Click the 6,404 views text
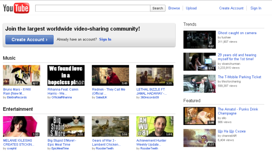The width and height of the screenshot is (272, 151). (226, 140)
